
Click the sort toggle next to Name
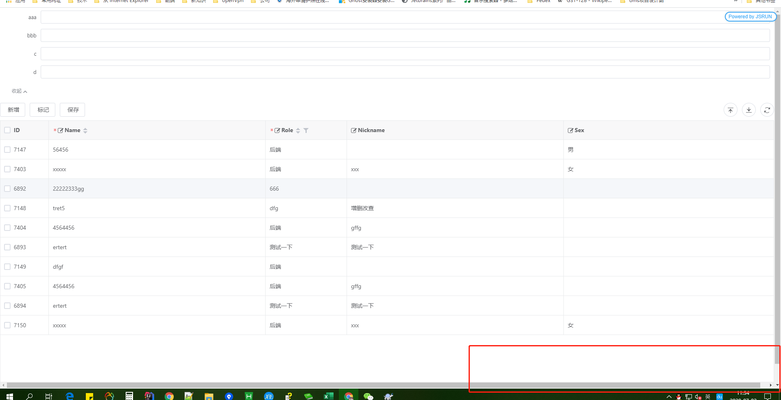pyautogui.click(x=85, y=130)
